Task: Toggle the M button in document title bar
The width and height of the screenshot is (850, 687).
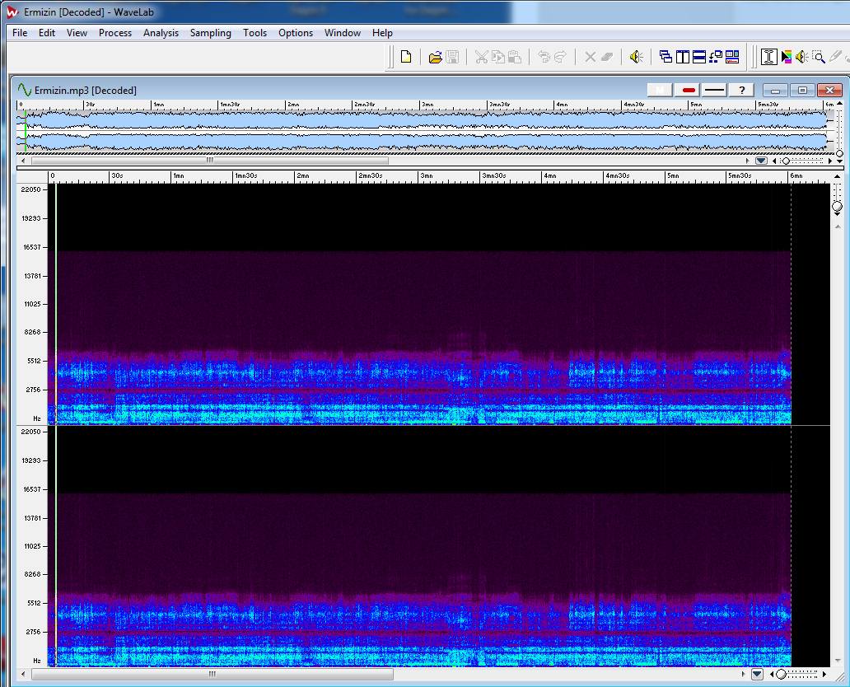Action: (661, 90)
